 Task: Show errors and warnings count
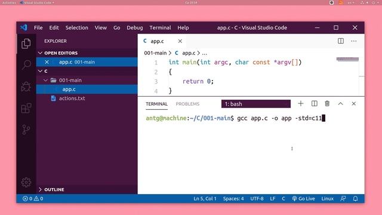tap(33, 199)
